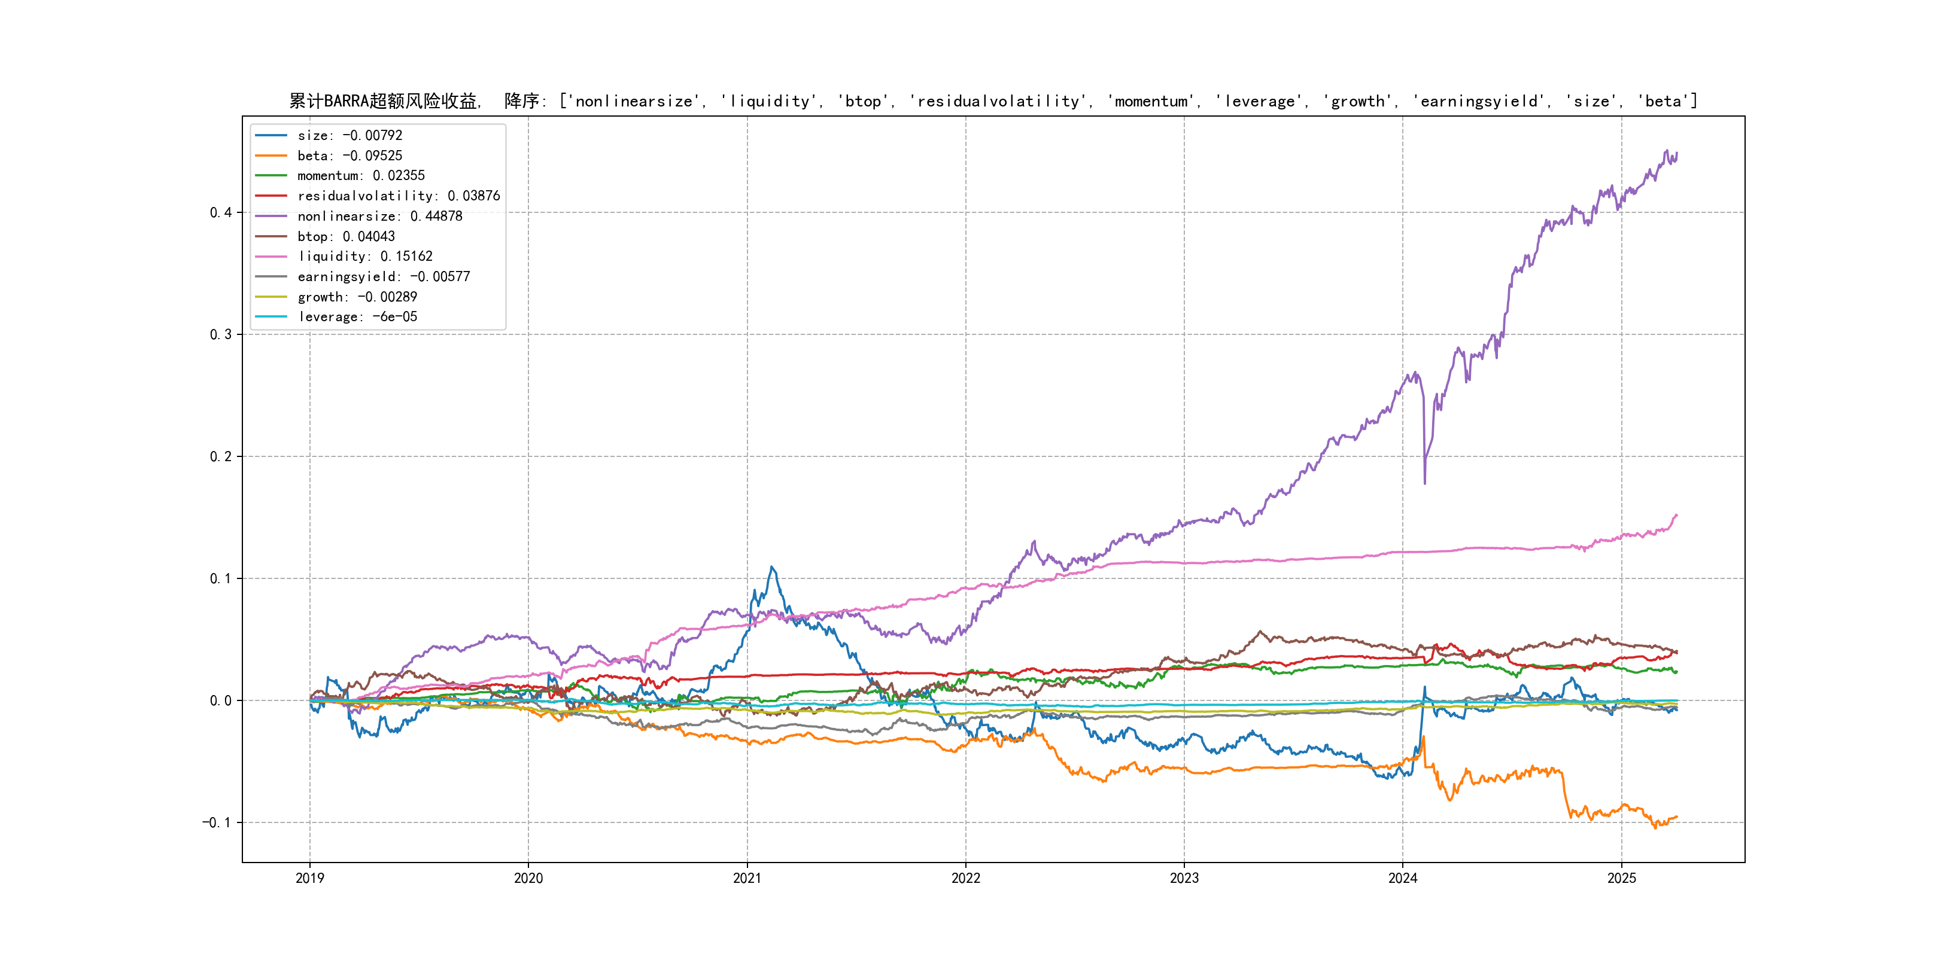Click the size legend line swatch

(271, 135)
